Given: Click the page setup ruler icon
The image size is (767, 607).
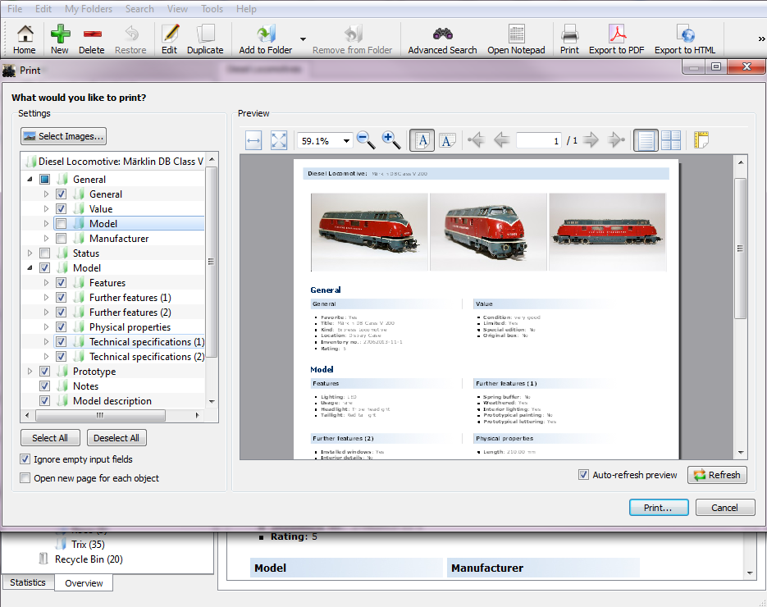Looking at the screenshot, I should coord(701,140).
